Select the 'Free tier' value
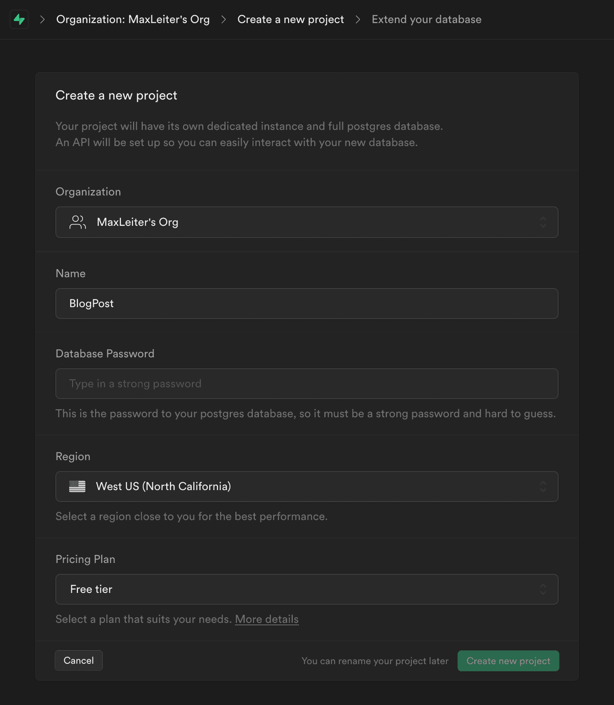The height and width of the screenshot is (705, 614). (91, 589)
